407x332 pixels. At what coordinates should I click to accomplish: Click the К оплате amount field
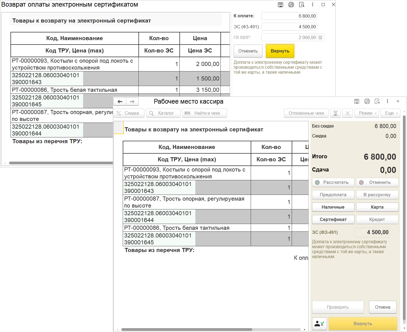pos(289,16)
